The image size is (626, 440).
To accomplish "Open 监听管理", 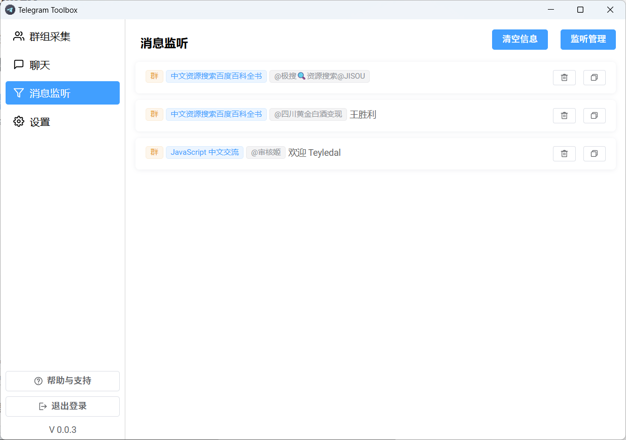I will [588, 40].
